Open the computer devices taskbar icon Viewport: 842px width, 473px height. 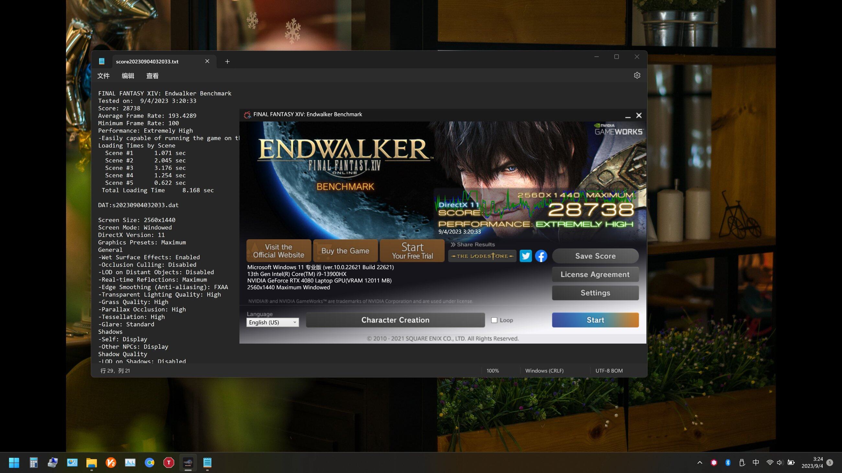(52, 462)
